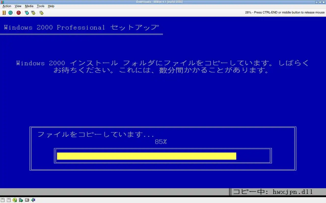Viewport: 326px width, 203px height.
Task: Click the first floppy drive status icon
Action: tap(3, 200)
